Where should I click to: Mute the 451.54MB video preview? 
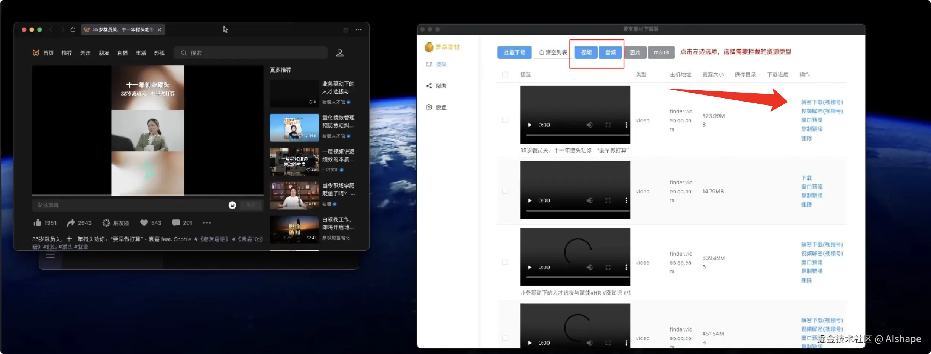pos(589,343)
